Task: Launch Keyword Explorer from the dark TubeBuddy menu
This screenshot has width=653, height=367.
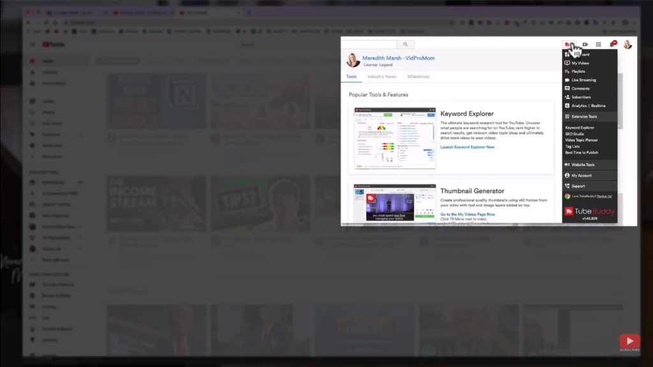Action: point(580,127)
